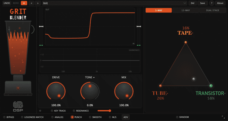Click the UB DSP logo

tap(18, 107)
